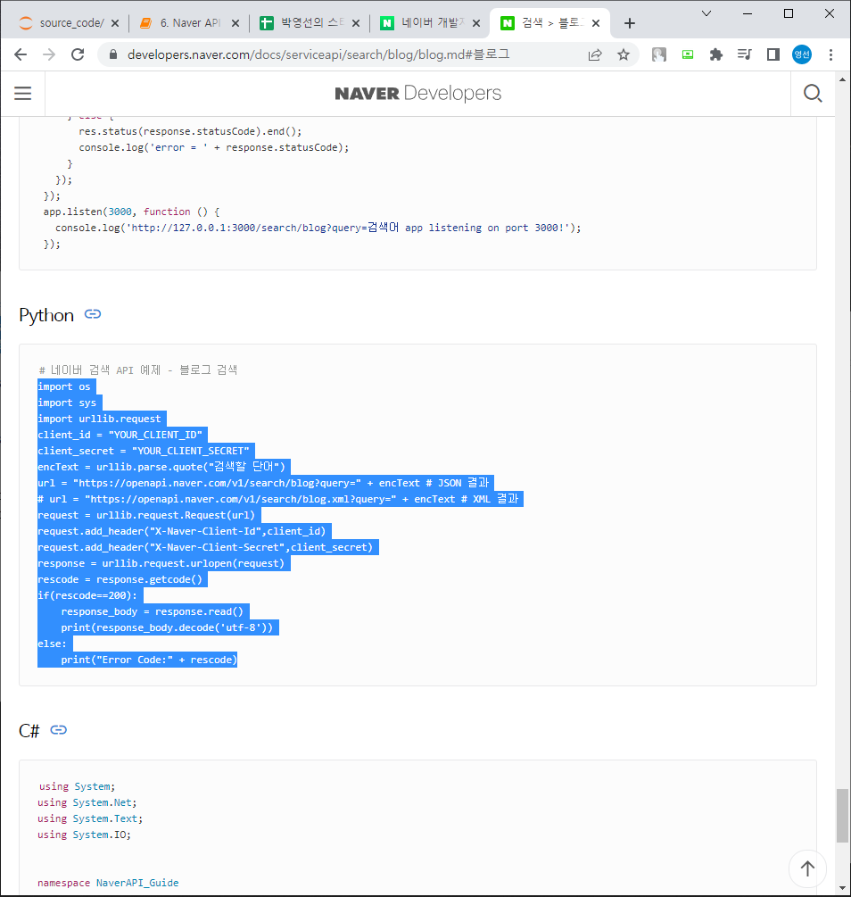Close the 6. Naver API tab
Screen dimensions: 851x897
click(235, 23)
